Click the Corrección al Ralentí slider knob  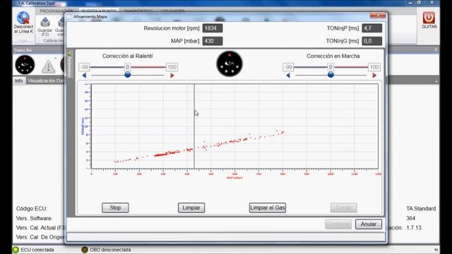point(127,75)
